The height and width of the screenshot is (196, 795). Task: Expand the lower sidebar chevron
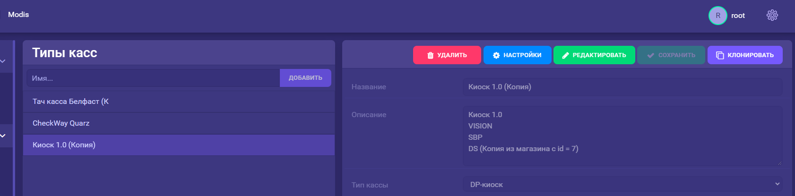[x=3, y=136]
